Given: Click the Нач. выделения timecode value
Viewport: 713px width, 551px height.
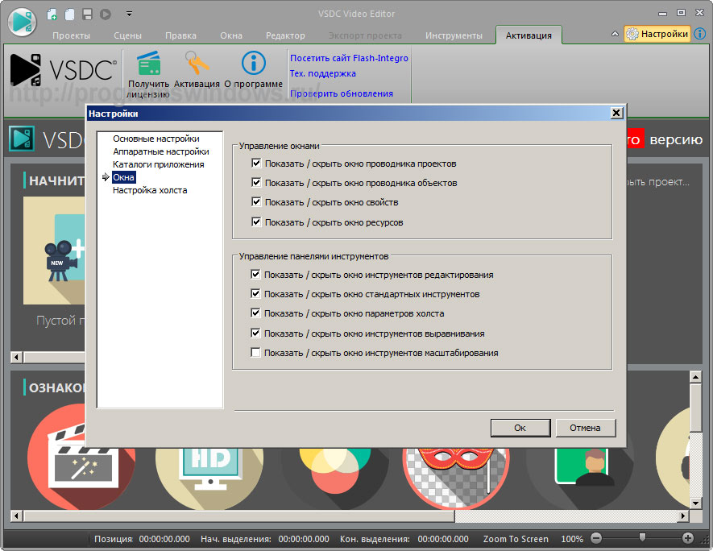Looking at the screenshot, I should click(x=304, y=539).
